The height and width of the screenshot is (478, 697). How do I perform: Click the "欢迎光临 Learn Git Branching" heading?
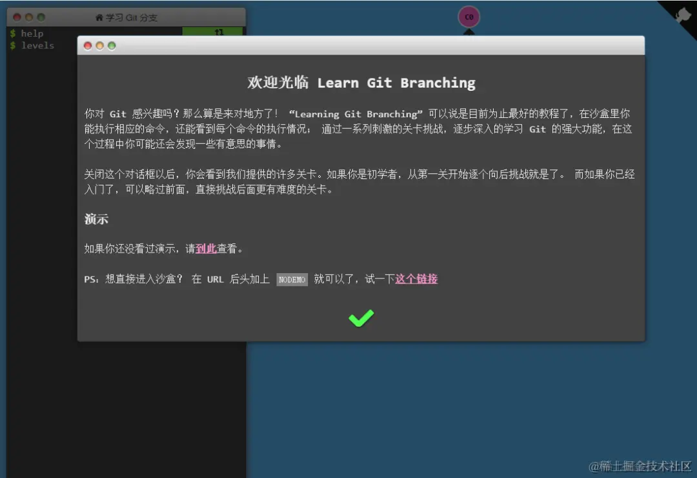pyautogui.click(x=361, y=82)
